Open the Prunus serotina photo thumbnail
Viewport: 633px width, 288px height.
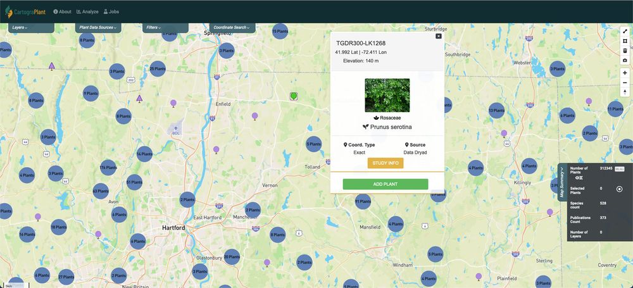(x=387, y=96)
